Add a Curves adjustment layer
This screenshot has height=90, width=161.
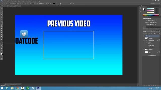(x=151, y=20)
